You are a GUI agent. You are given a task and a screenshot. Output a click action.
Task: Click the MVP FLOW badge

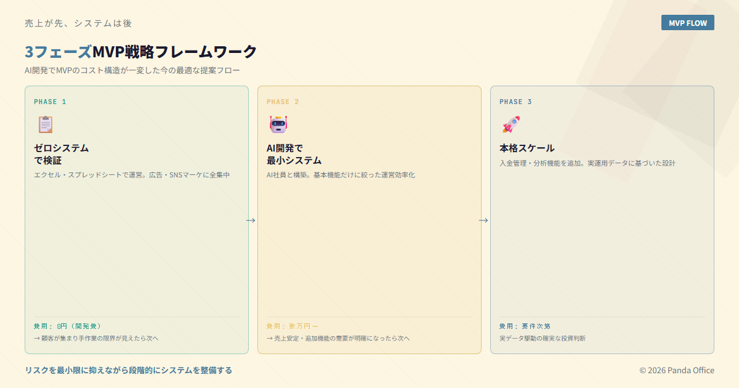pyautogui.click(x=687, y=23)
